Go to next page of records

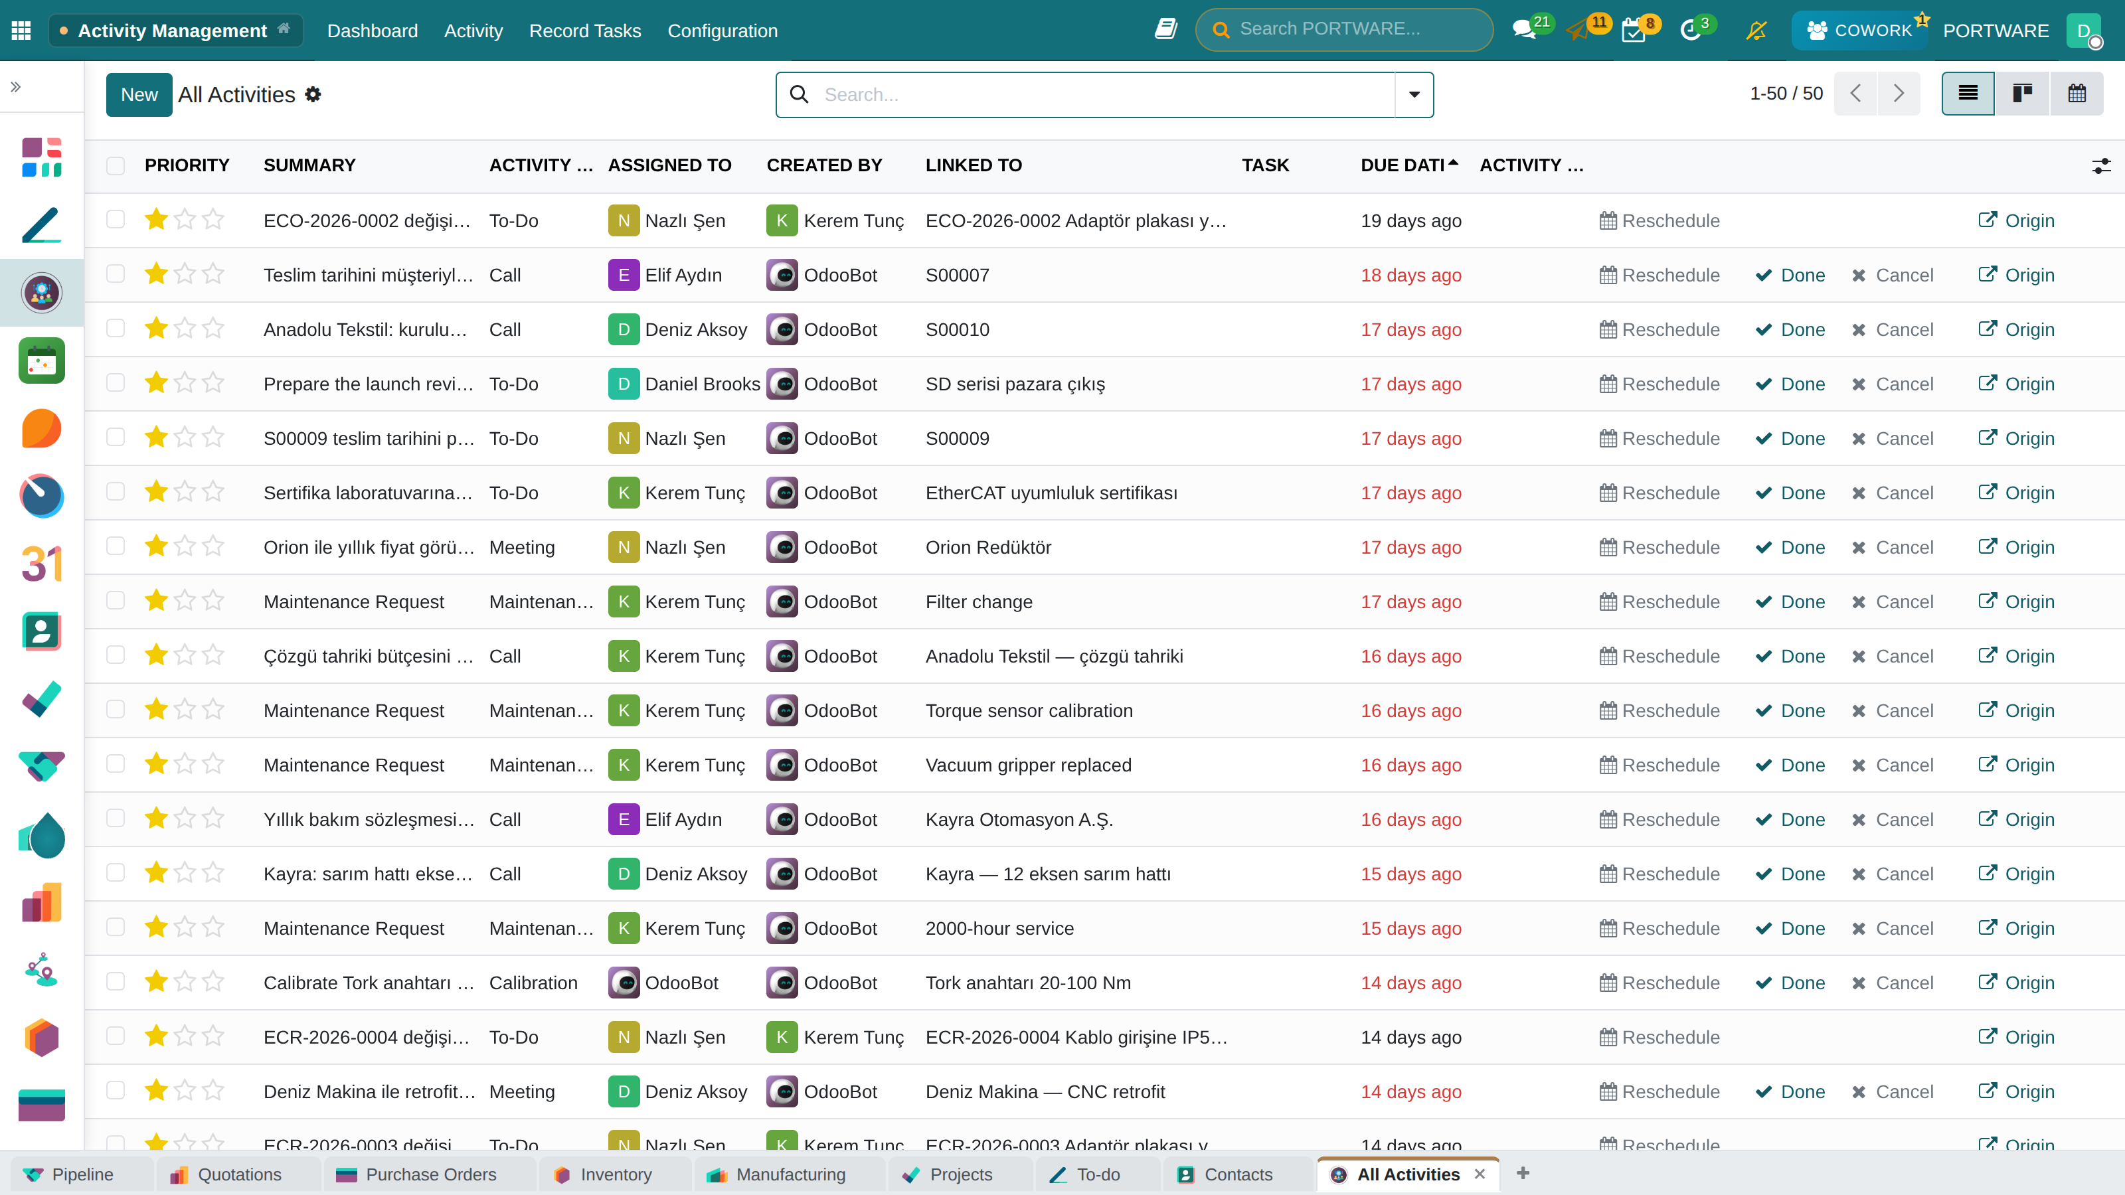tap(1898, 93)
